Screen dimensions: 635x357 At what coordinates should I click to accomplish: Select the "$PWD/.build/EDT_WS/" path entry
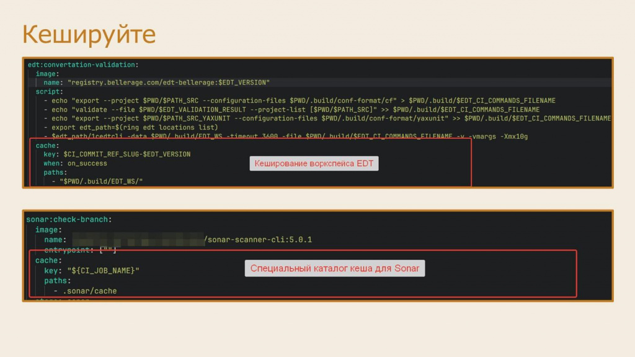pyautogui.click(x=101, y=182)
